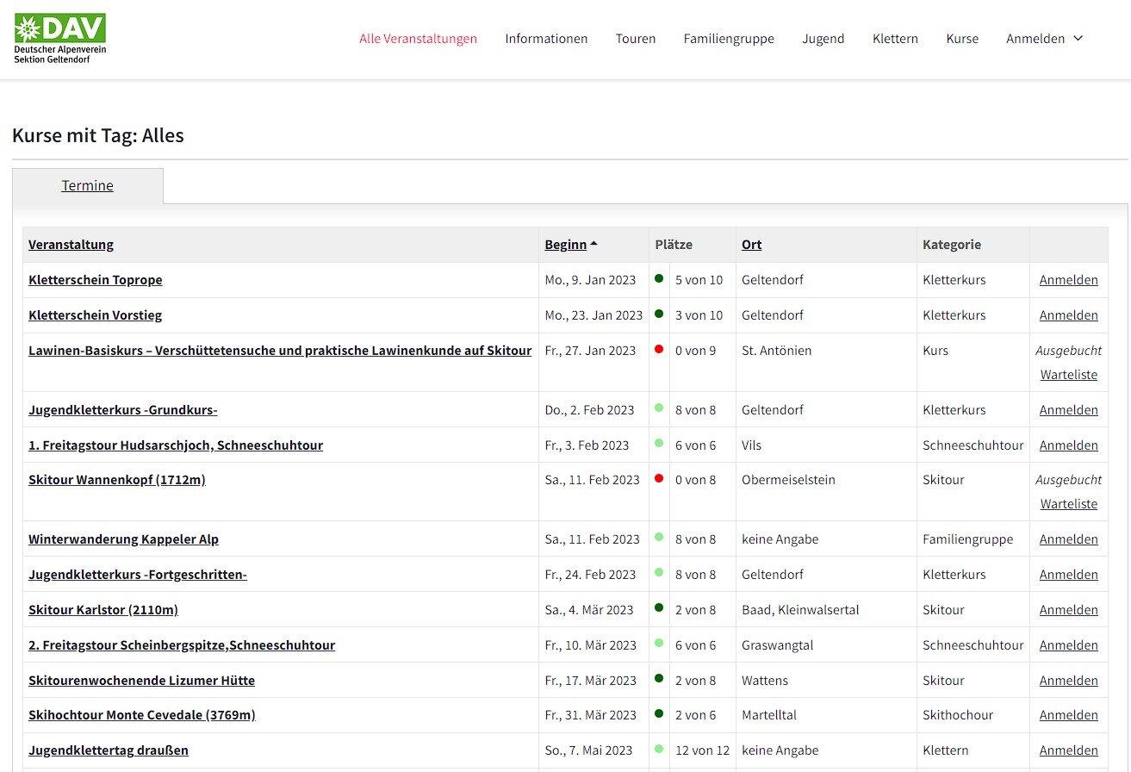This screenshot has height=772, width=1131.
Task: Click the light green dot for Jugendklettertag draußen
Action: point(659,749)
